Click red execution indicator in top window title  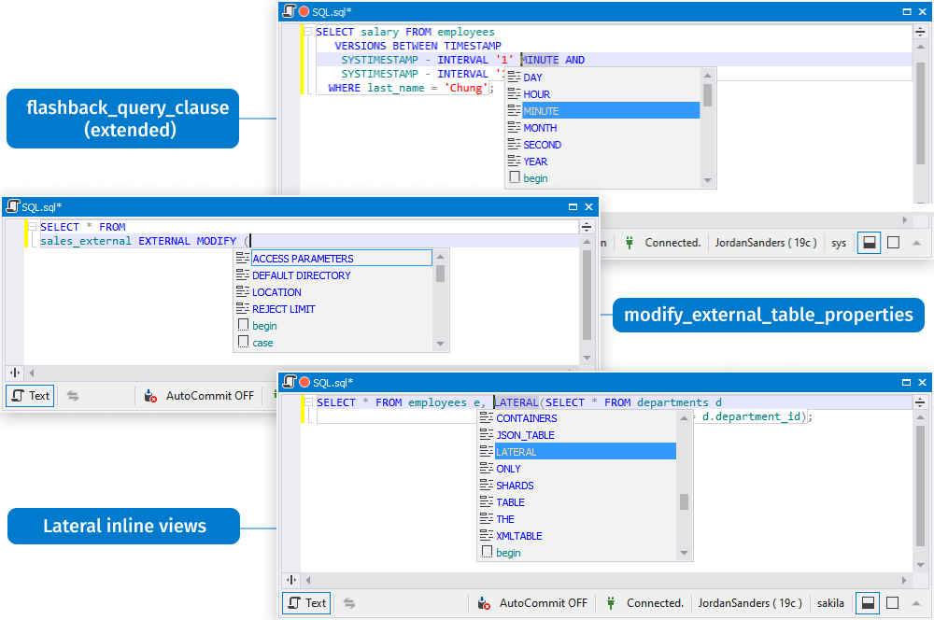304,11
